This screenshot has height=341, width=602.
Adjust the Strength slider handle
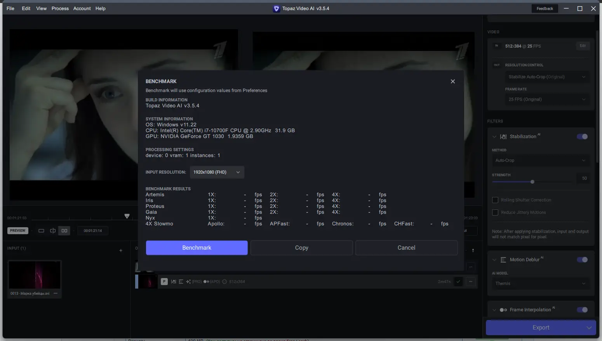tap(532, 182)
